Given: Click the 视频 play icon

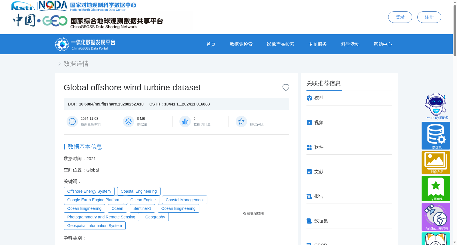Looking at the screenshot, I should [x=309, y=123].
